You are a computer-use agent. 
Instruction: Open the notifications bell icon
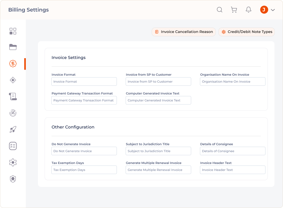(248, 10)
